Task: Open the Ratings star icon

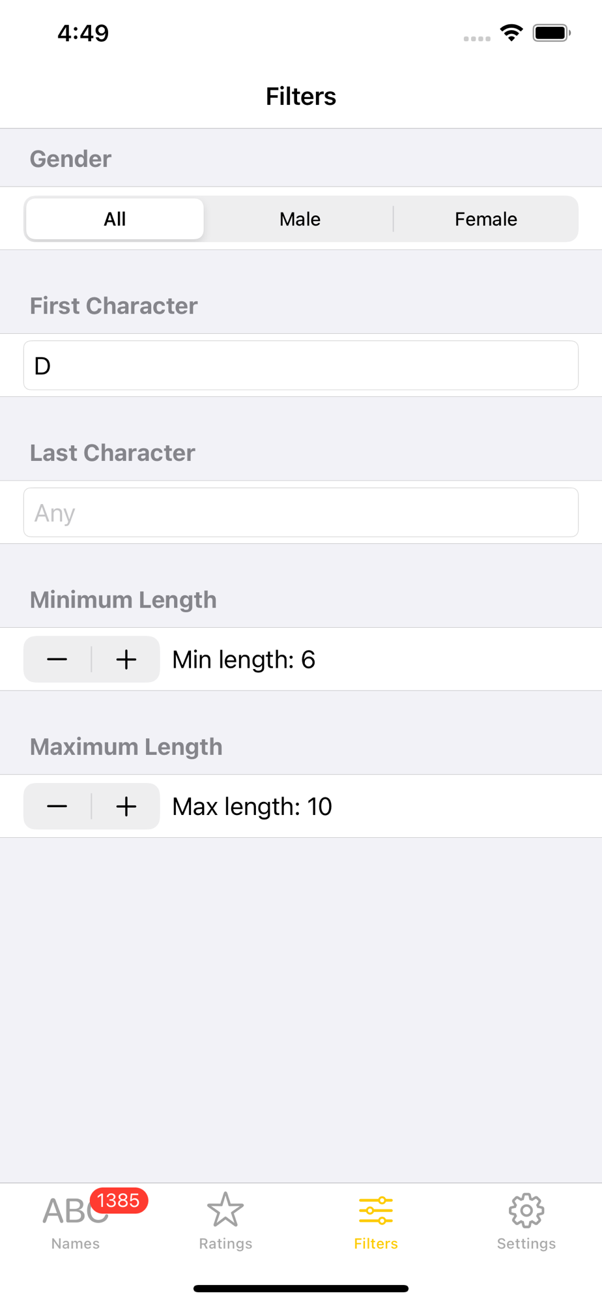Action: 225,1210
